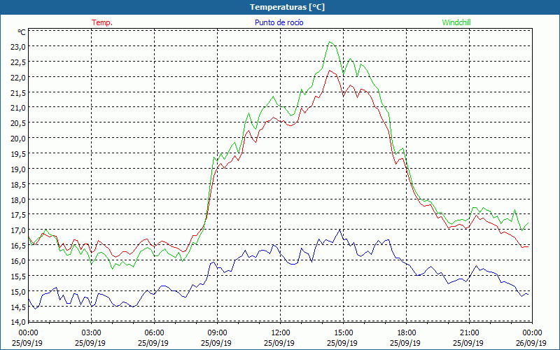Click the 15:00 time axis label
The width and height of the screenshot is (560, 350).
pos(344,333)
